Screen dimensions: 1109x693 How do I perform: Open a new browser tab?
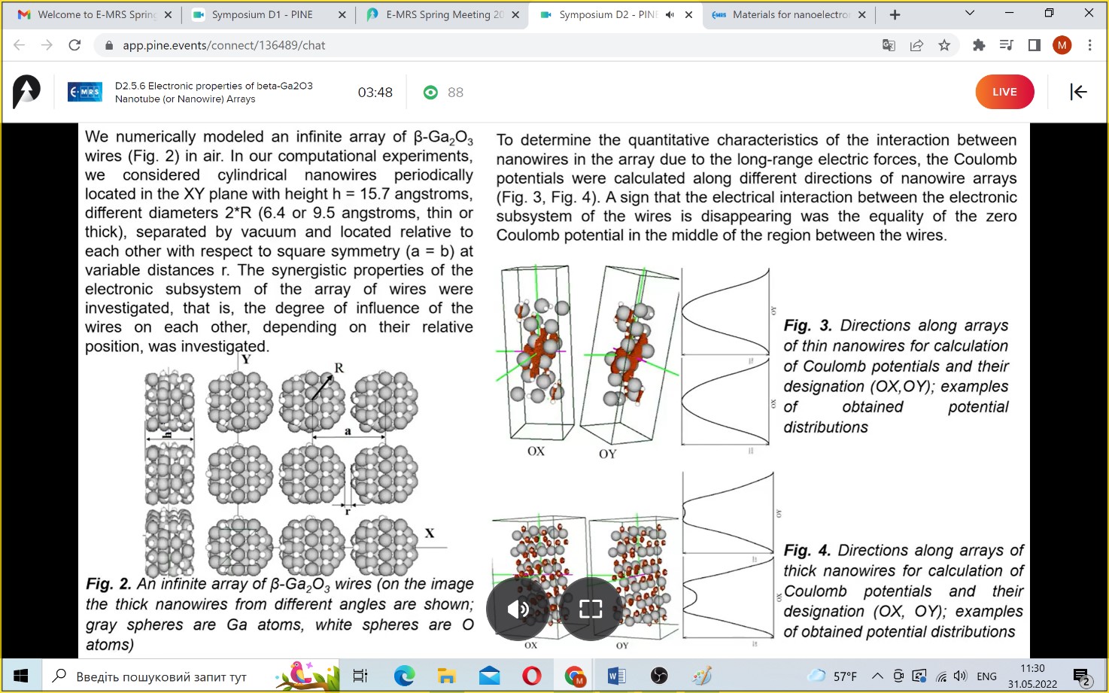click(x=895, y=14)
